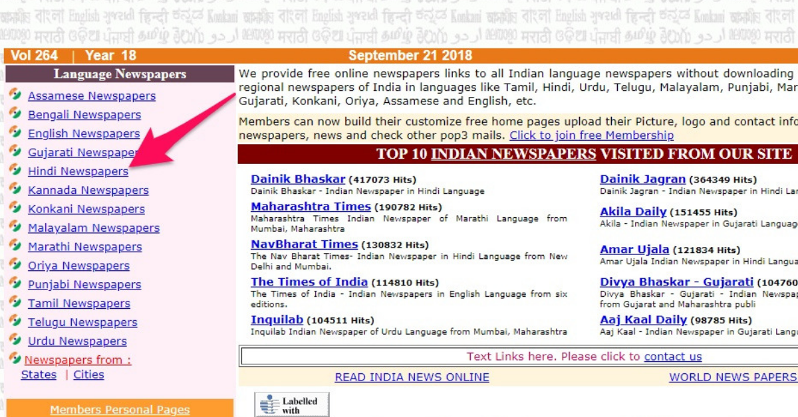Screen dimensions: 798x417
Task: Click the bullet icon beside Konkani Newspapers
Action: coord(16,208)
